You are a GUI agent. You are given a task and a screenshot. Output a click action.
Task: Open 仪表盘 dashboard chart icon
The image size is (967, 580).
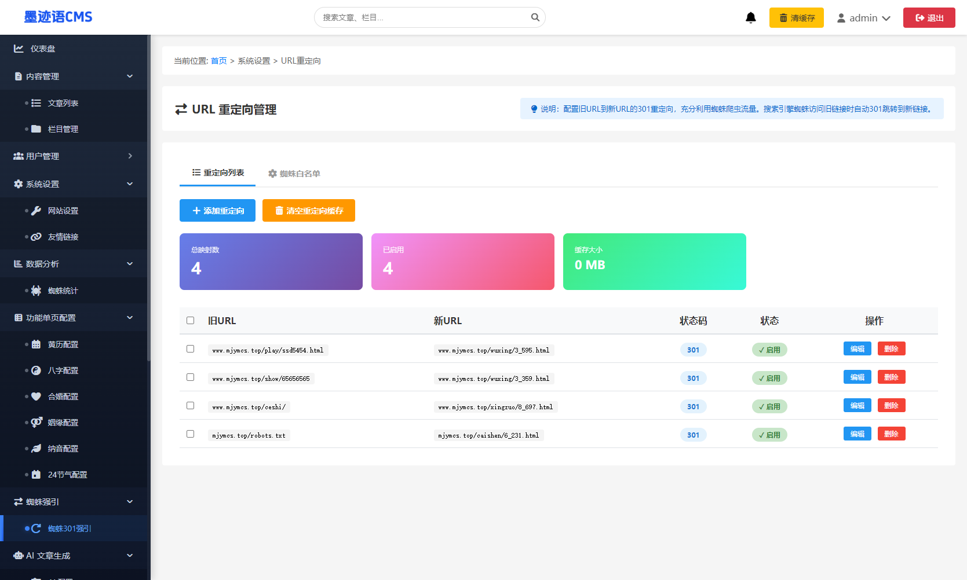[19, 49]
